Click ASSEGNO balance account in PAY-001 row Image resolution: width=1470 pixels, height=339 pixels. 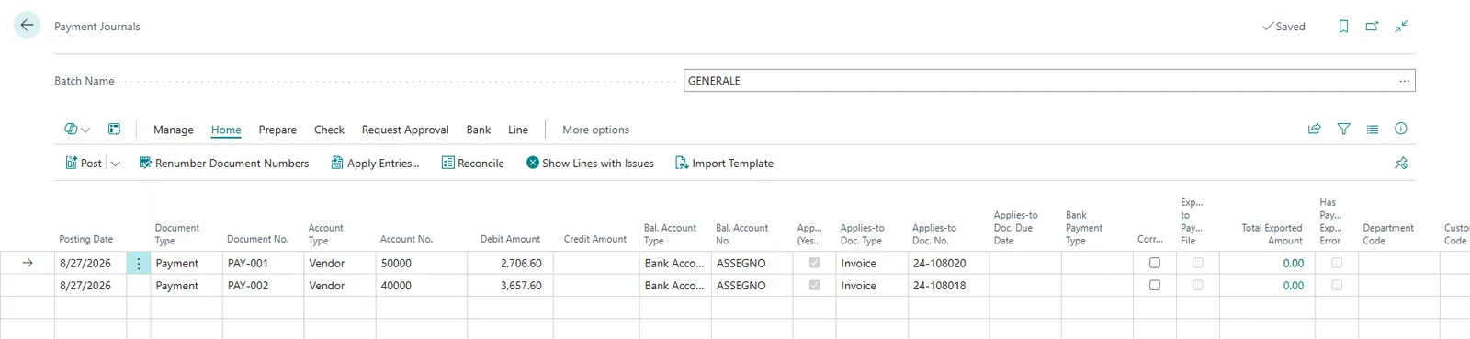click(752, 263)
